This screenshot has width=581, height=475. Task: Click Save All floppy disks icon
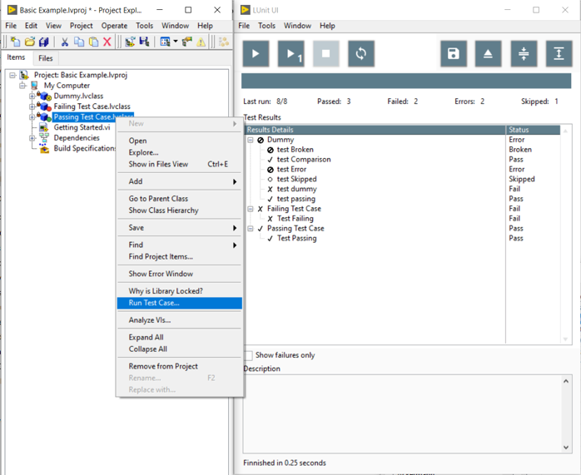tap(44, 42)
